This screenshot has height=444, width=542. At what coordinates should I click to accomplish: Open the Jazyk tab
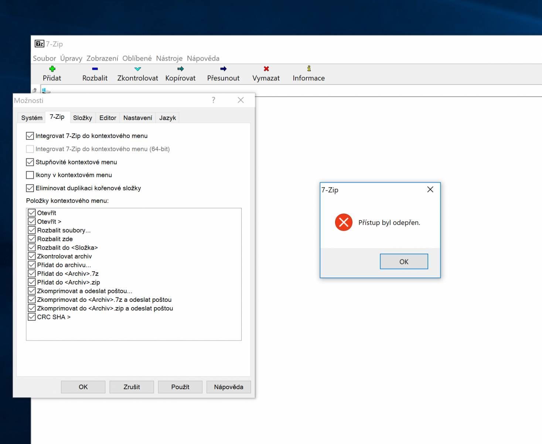(x=167, y=118)
